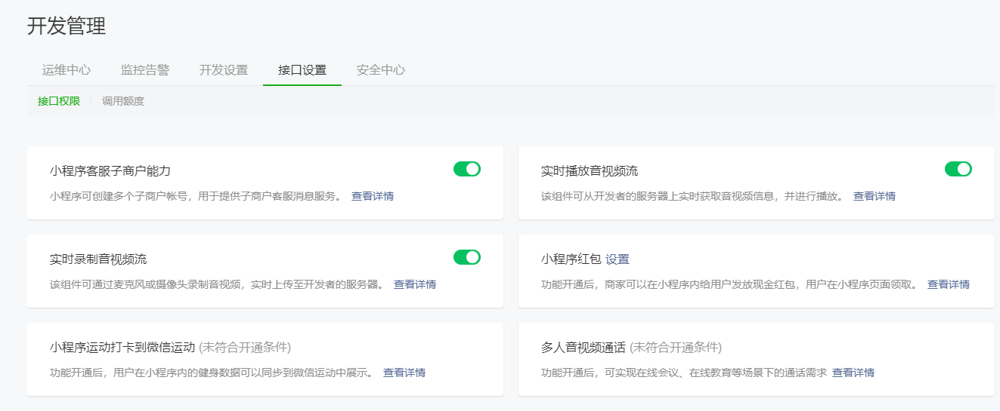Click 查看详情 for 实时播放音视频流
Image resolution: width=1000 pixels, height=411 pixels.
click(x=875, y=196)
